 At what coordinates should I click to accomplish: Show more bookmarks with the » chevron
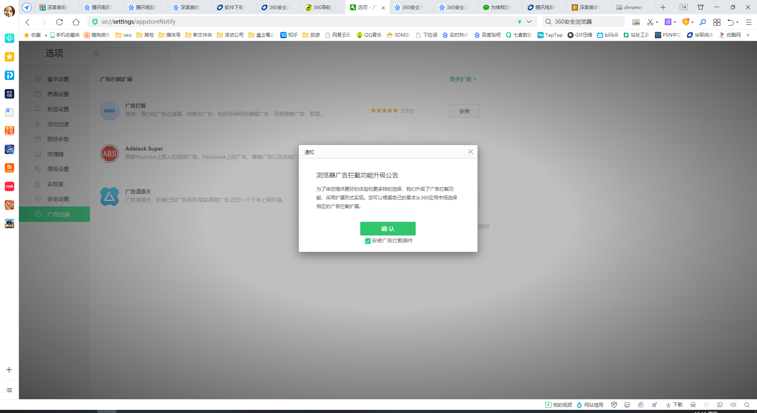coord(748,35)
